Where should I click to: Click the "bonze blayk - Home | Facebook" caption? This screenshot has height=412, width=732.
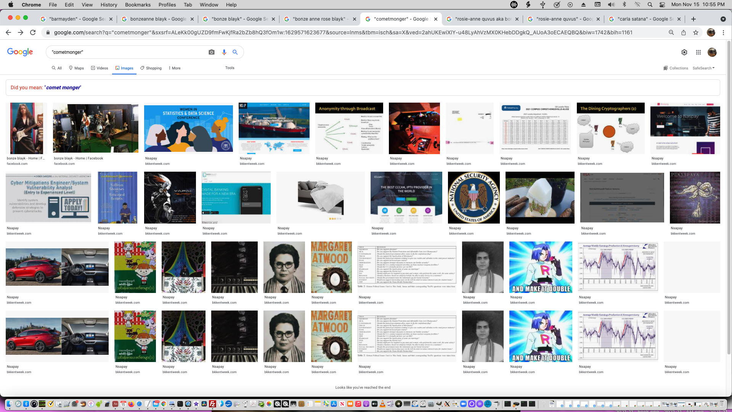tap(79, 158)
